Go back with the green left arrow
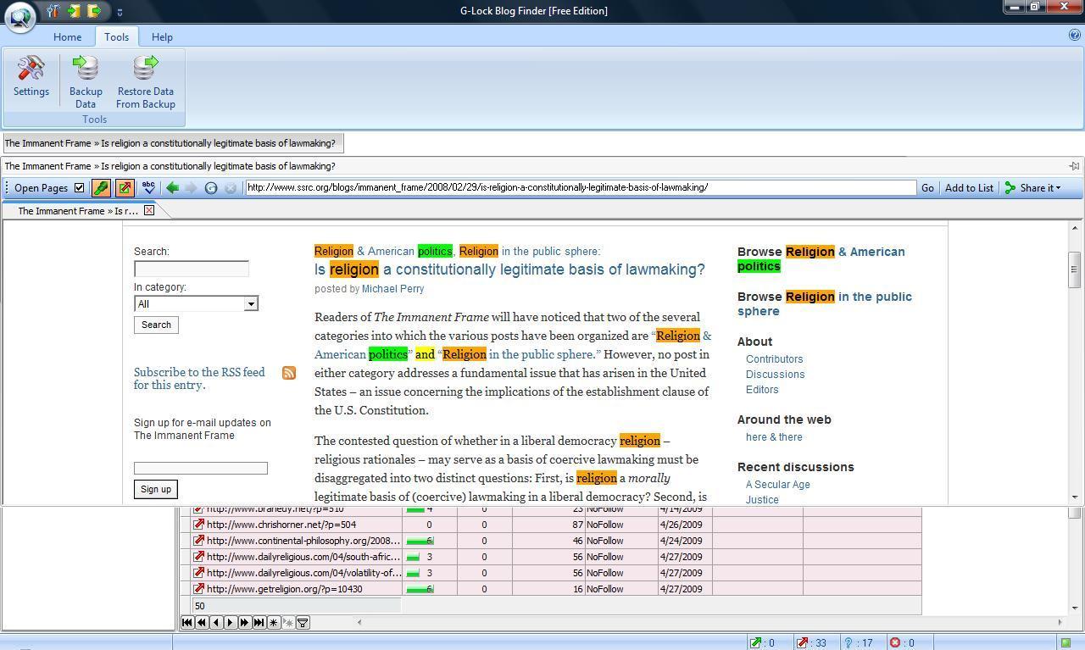The height and width of the screenshot is (650, 1085). click(x=173, y=188)
